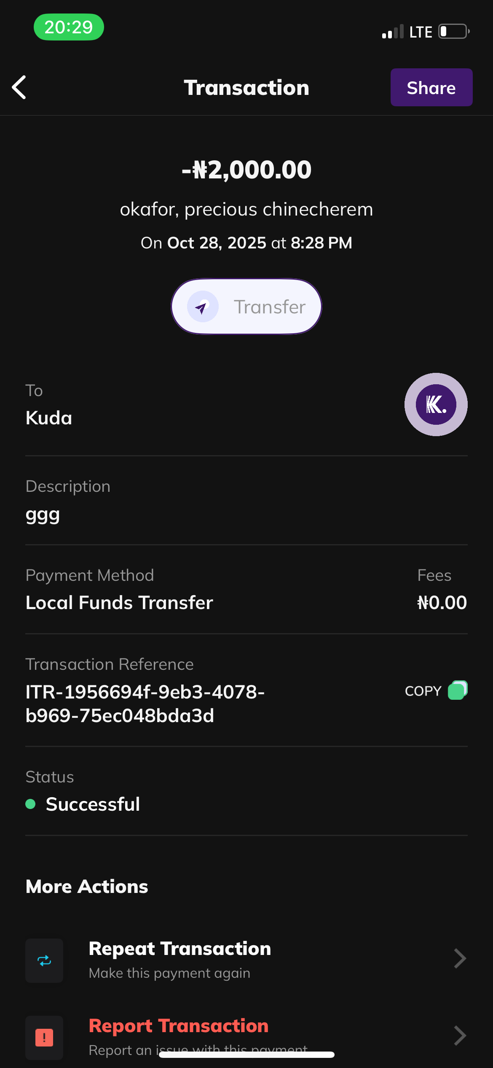Tap the green copy reference icon

pos(457,690)
